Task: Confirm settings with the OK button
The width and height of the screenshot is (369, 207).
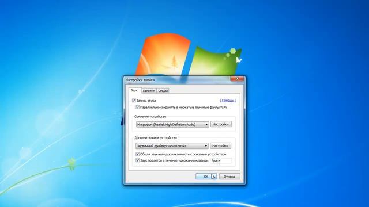Action: coord(206,177)
